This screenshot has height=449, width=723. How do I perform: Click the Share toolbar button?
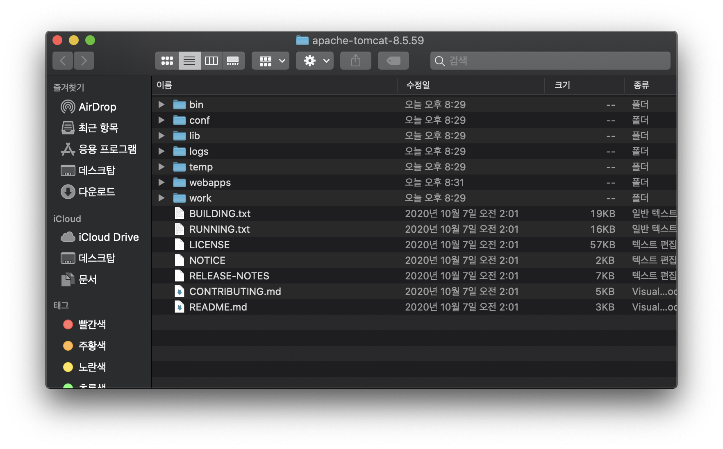[x=356, y=61]
